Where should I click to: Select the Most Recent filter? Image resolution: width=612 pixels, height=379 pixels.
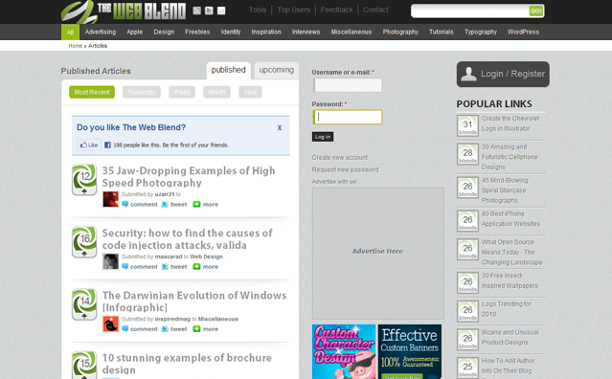(92, 92)
